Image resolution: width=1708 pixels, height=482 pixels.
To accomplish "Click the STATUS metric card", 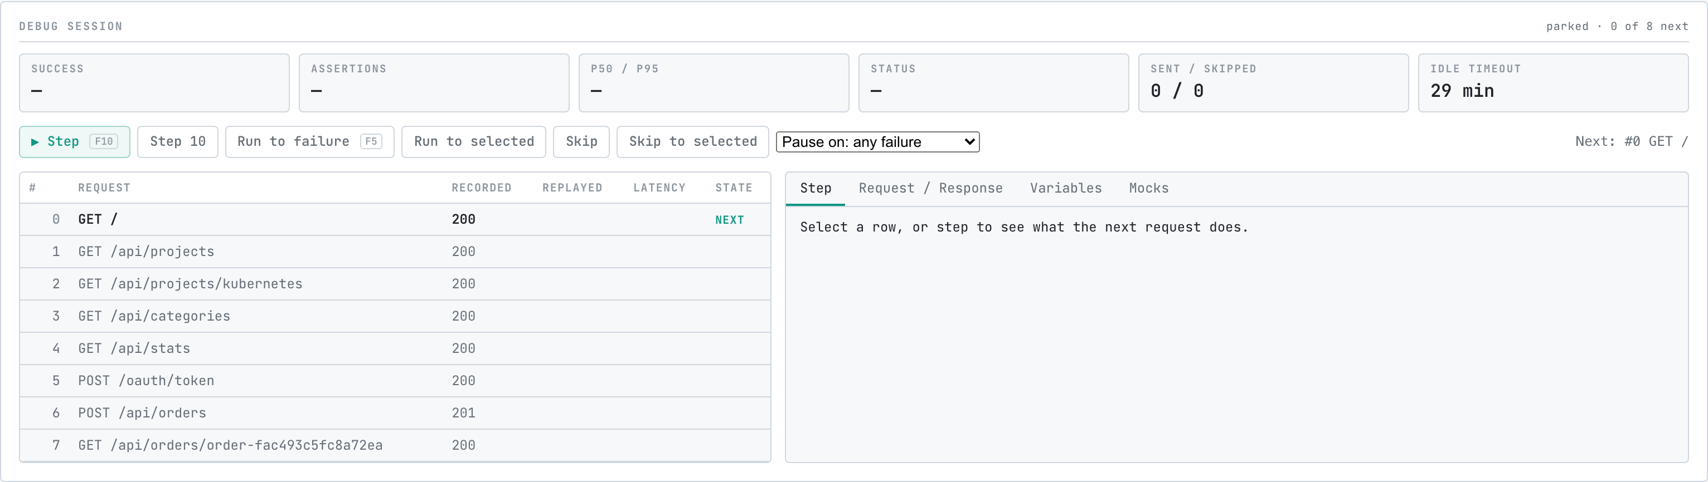I will click(994, 83).
